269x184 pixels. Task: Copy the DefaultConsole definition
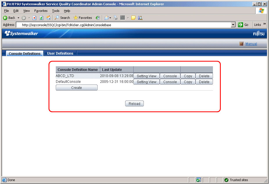pyautogui.click(x=188, y=82)
